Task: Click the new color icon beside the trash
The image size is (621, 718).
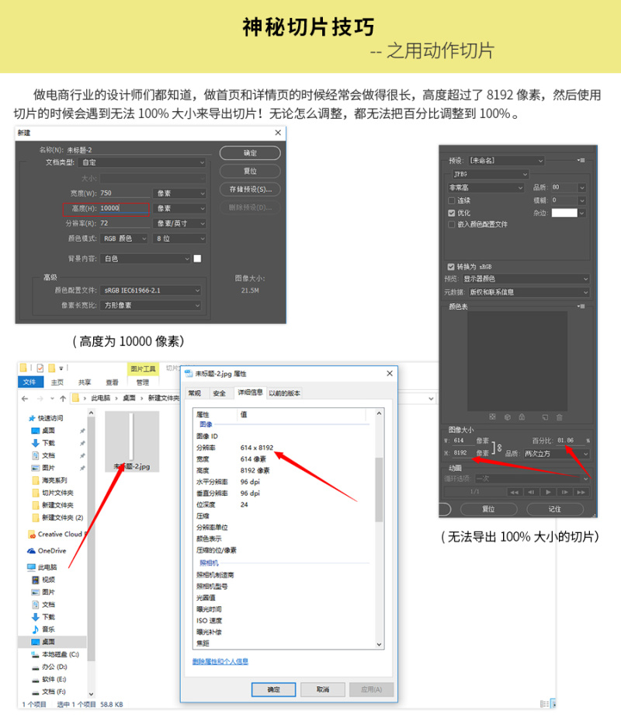Action: click(x=546, y=417)
